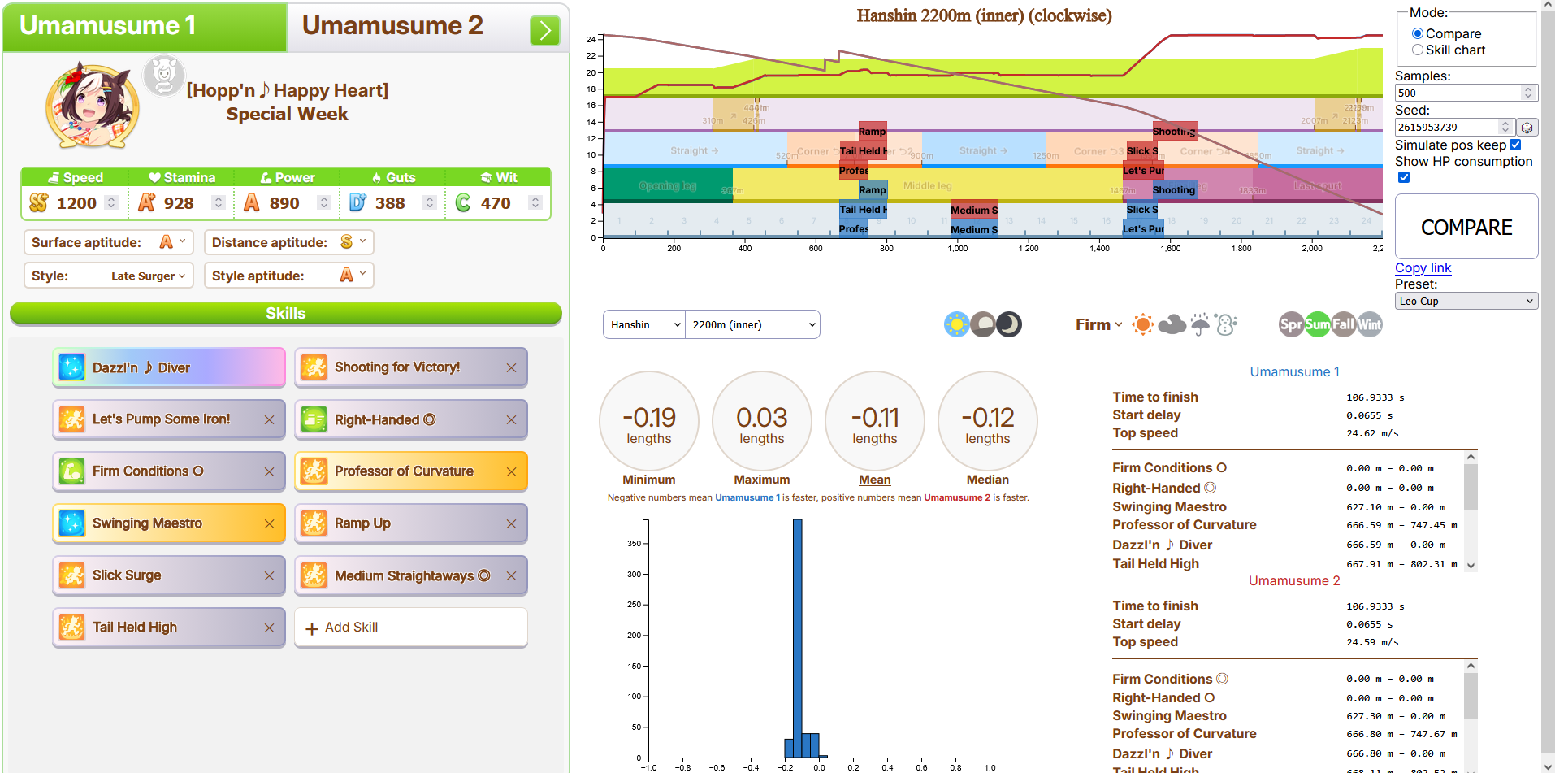The height and width of the screenshot is (773, 1555).
Task: Click the gray outfit icon beside the portrait
Action: 164,76
